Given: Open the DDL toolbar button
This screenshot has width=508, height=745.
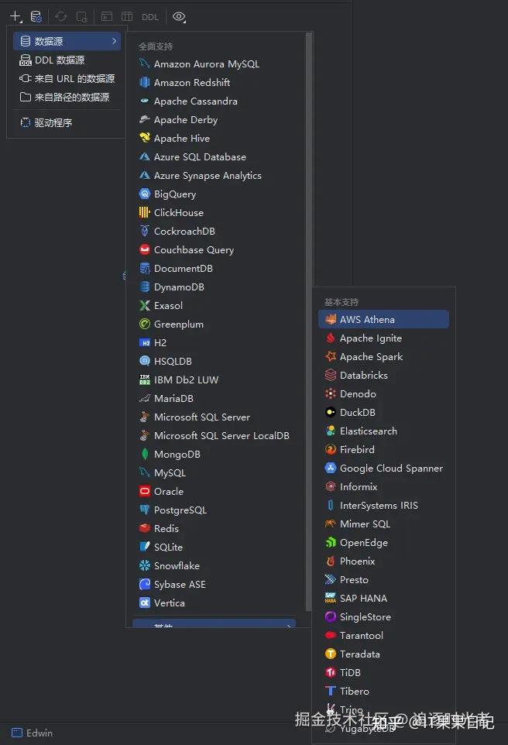Looking at the screenshot, I should point(149,17).
